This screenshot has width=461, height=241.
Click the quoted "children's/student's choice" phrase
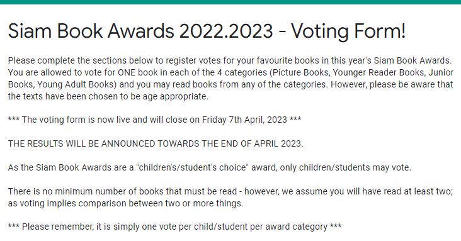click(192, 167)
